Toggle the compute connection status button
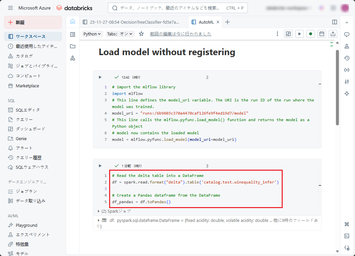 (x=310, y=34)
